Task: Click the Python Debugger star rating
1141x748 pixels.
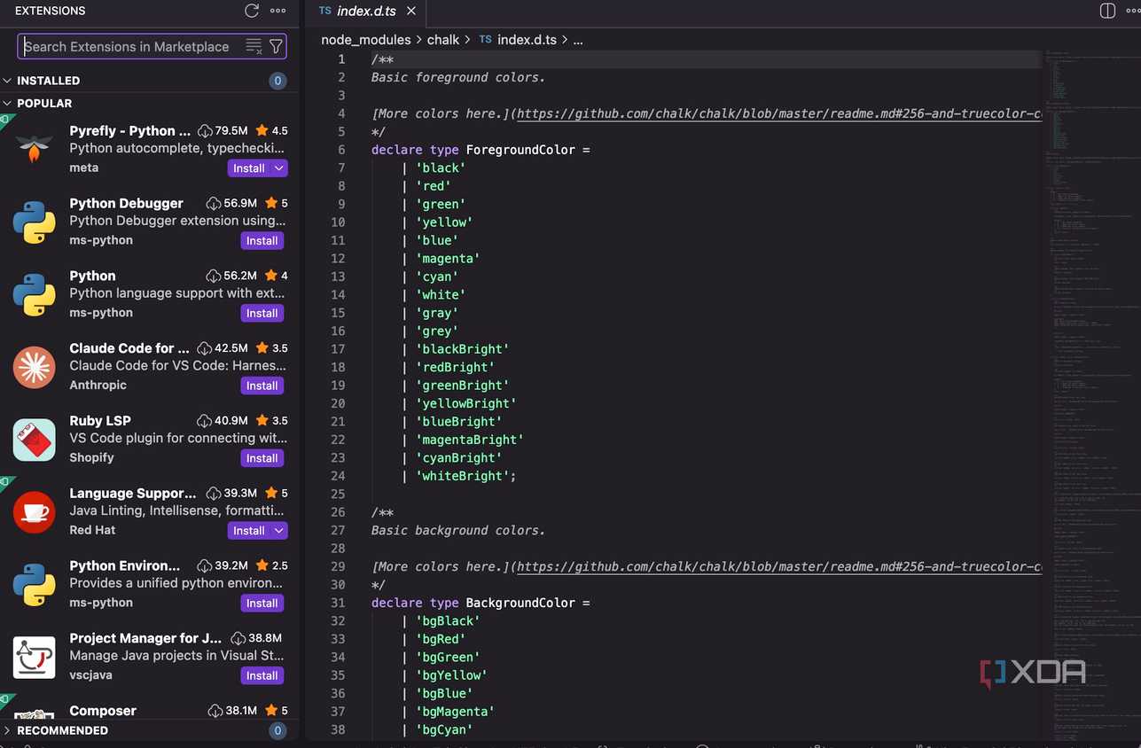Action: click(277, 203)
